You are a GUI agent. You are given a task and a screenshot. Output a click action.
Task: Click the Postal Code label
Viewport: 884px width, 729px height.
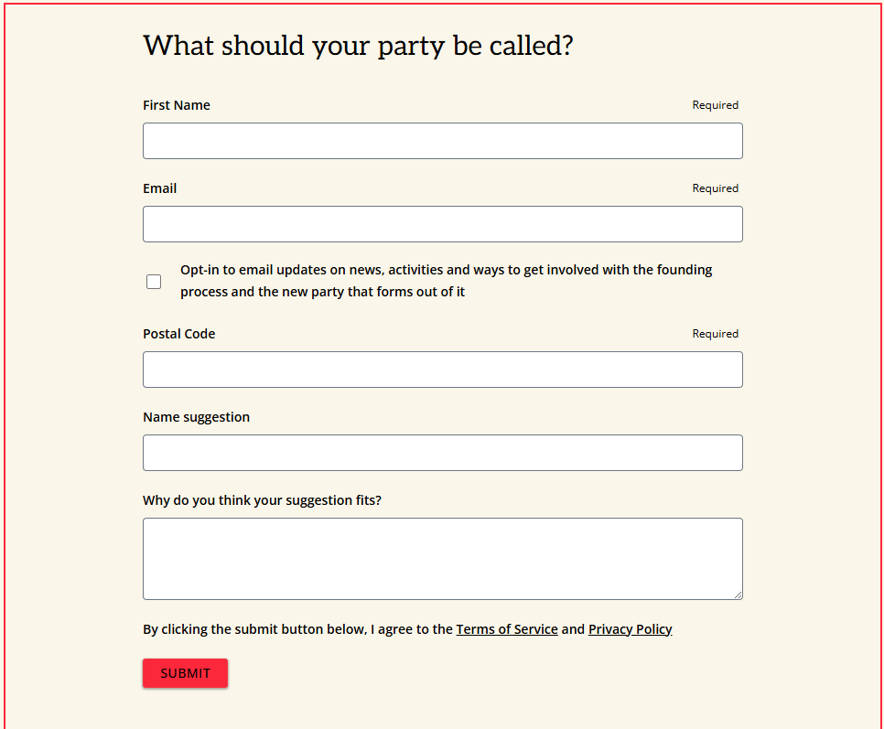179,334
